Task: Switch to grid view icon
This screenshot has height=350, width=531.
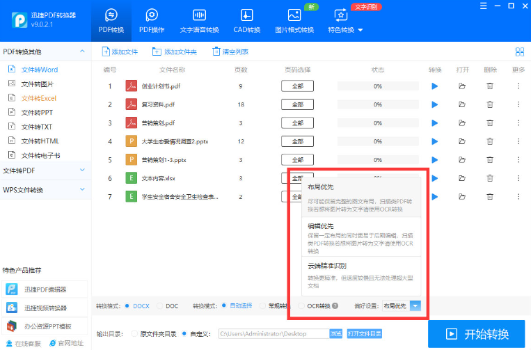Action: [x=519, y=51]
